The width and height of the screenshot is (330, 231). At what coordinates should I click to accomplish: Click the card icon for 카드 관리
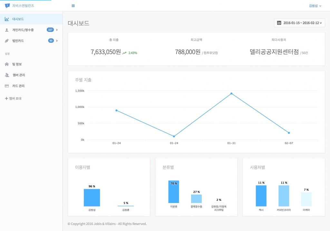(7, 86)
